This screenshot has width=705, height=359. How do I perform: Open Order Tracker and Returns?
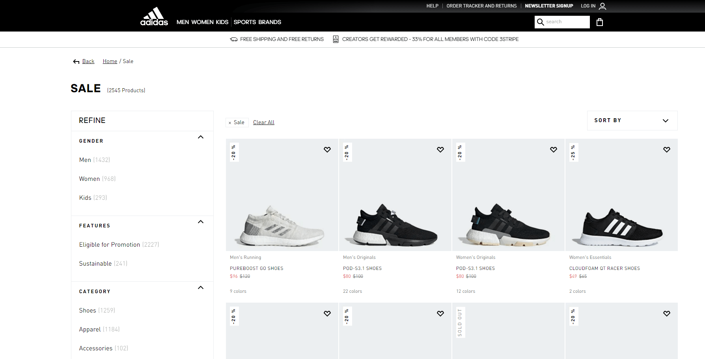pos(481,6)
